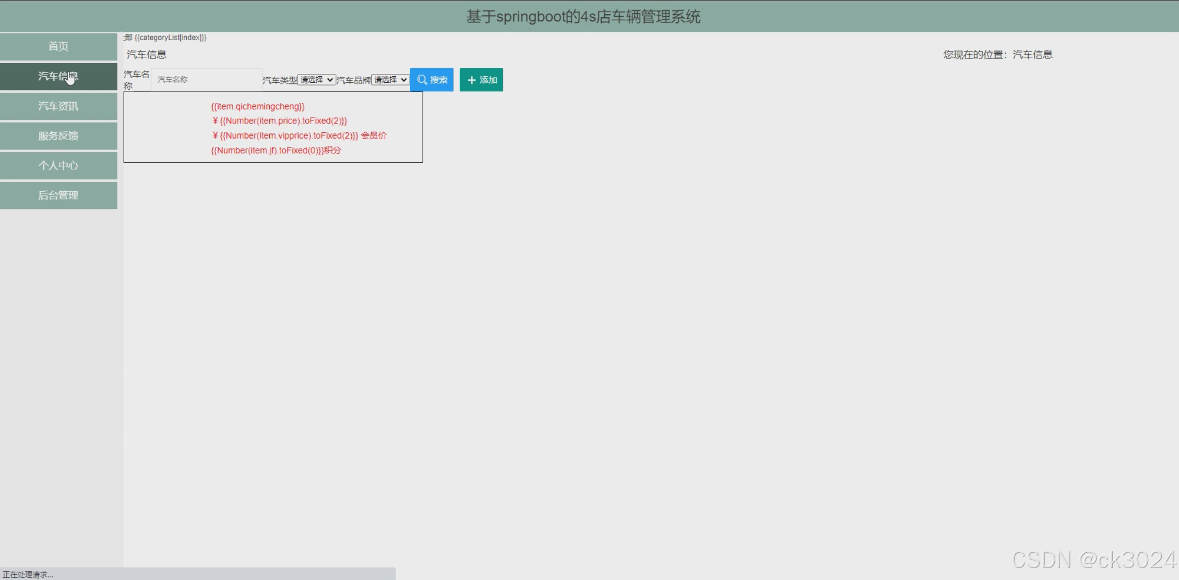Click the plus icon on the 添加 button
The image size is (1179, 580).
pyautogui.click(x=471, y=79)
